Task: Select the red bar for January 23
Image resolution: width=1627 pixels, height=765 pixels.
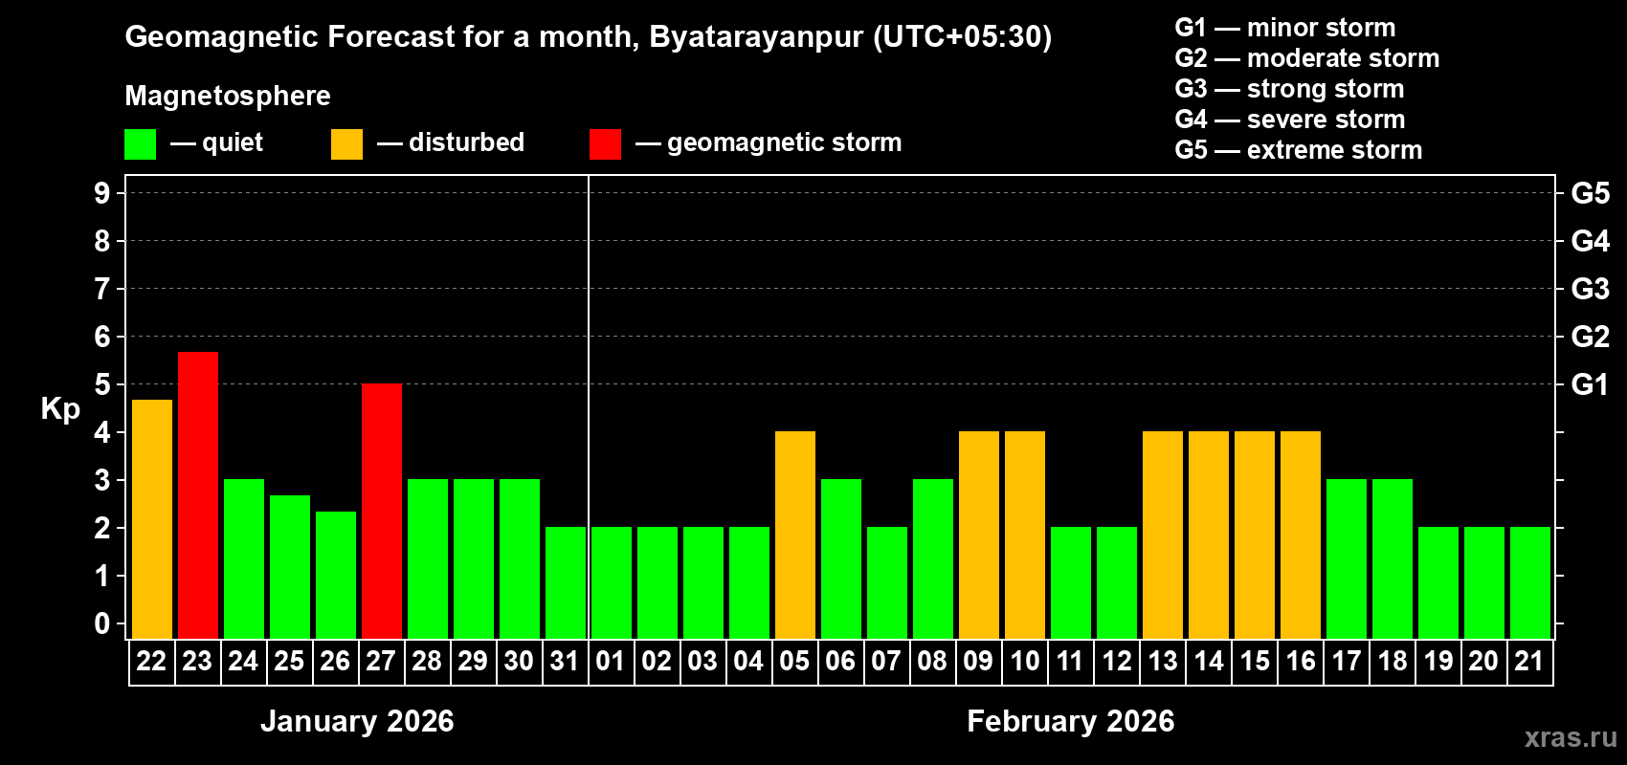Action: tap(198, 495)
